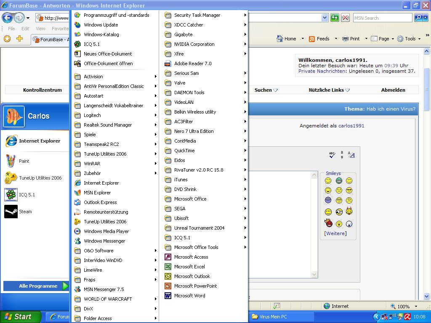Screen dimensions: 431x323
Task: Expand WORLD OF WARCRAFT folder
Action: [x=115, y=299]
